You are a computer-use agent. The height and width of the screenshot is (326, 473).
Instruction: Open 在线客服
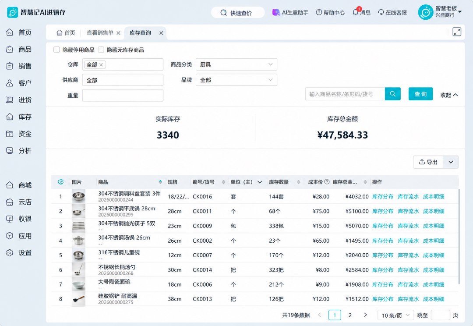(x=392, y=12)
